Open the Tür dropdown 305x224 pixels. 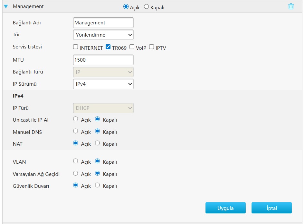tap(103, 35)
